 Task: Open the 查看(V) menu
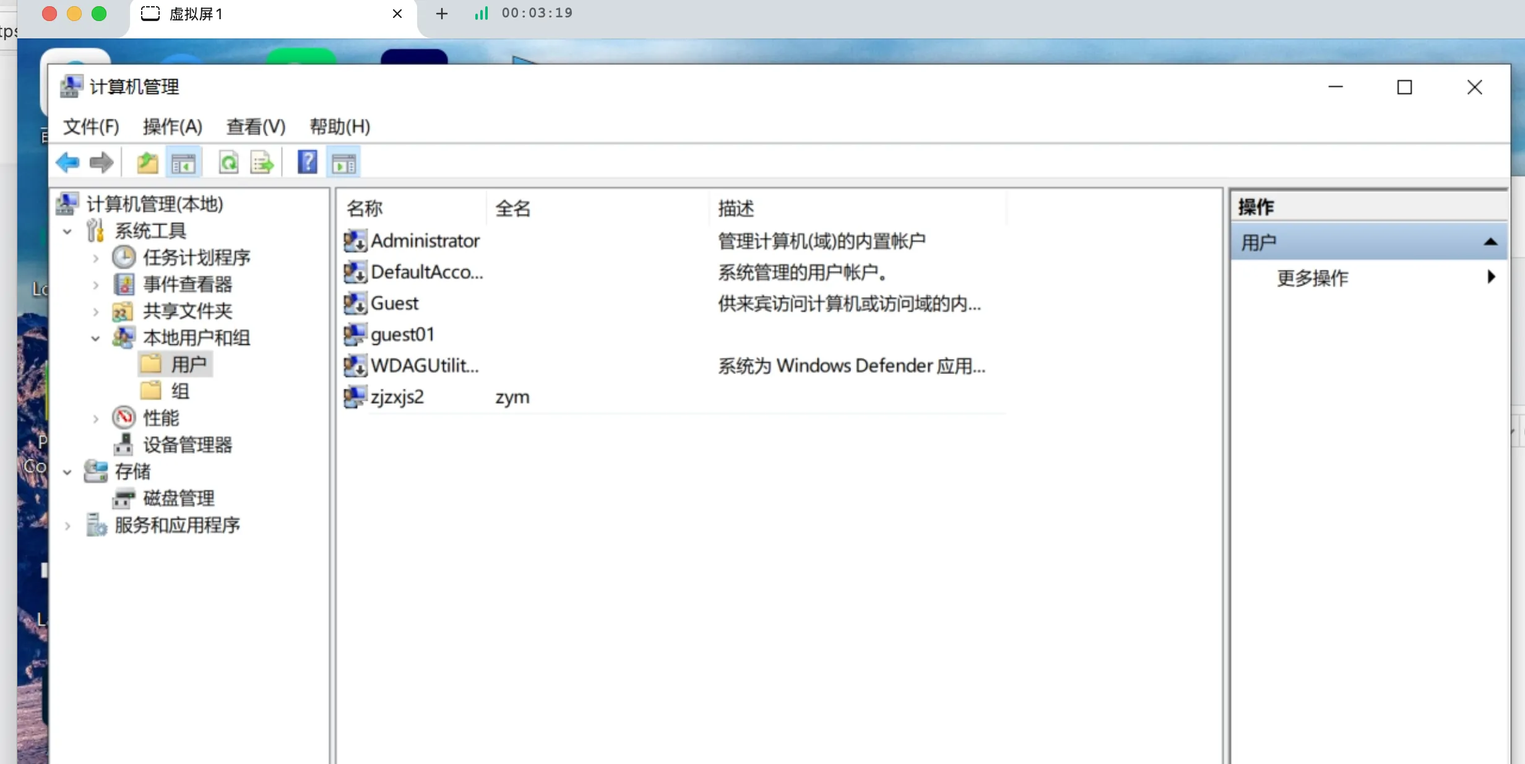click(255, 126)
